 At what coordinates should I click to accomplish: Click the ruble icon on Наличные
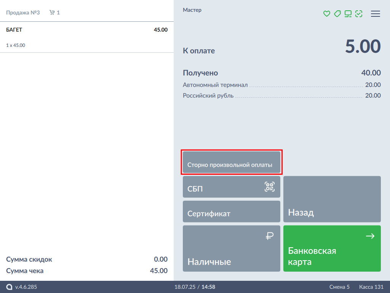[270, 237]
